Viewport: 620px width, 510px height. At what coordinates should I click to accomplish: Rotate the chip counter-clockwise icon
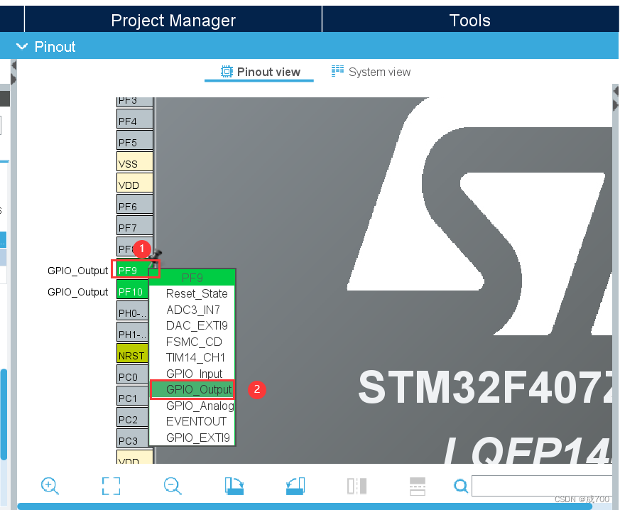[x=295, y=486]
